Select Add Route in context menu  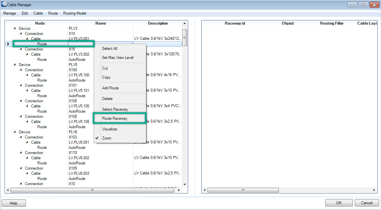point(110,88)
